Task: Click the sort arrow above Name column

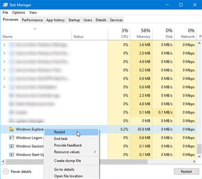Action: pyautogui.click(x=35, y=29)
